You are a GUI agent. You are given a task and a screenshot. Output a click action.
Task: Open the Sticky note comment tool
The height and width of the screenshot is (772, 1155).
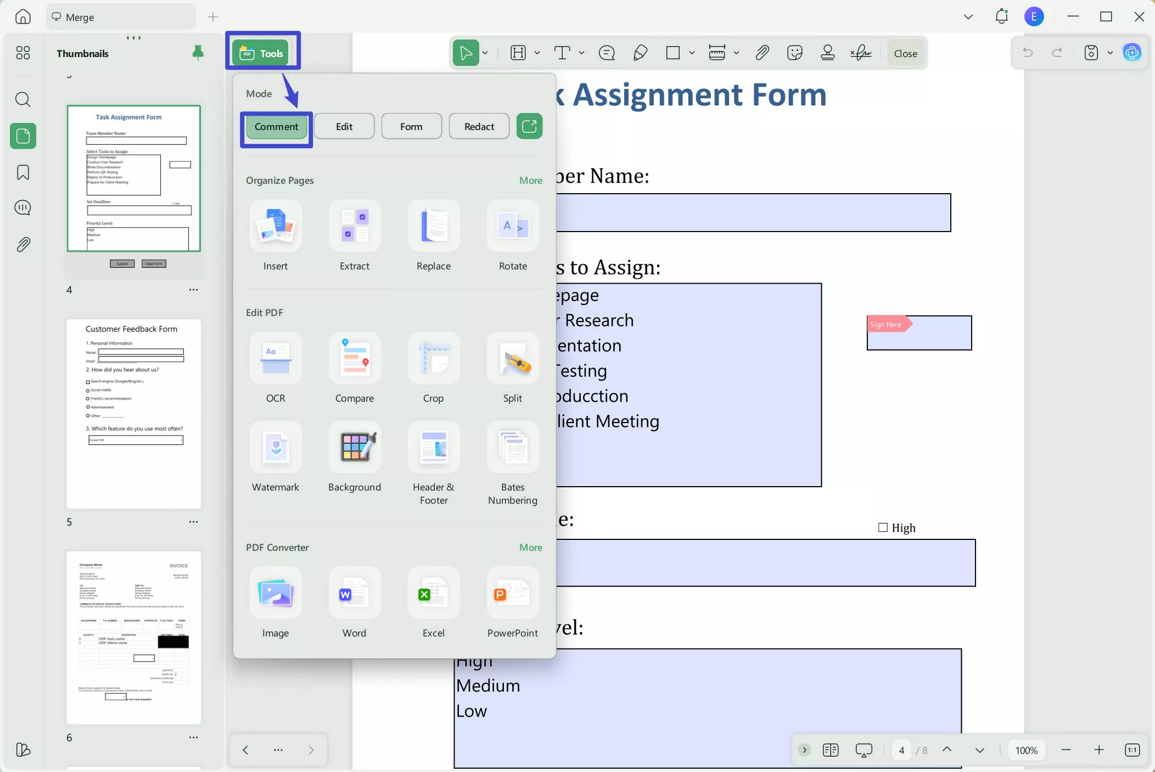607,53
